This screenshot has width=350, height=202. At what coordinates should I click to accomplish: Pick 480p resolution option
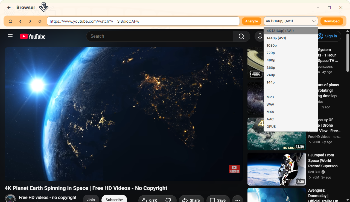point(291,60)
